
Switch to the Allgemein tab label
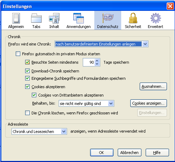pyautogui.click(x=16, y=27)
